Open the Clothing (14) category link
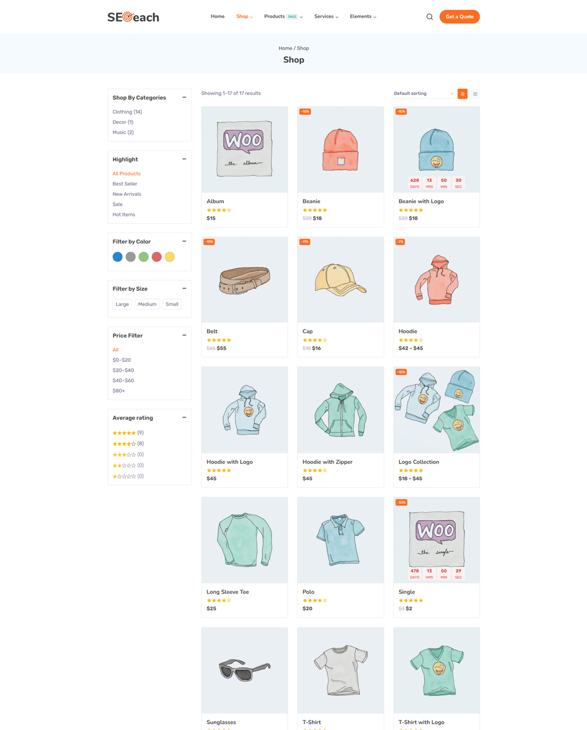The image size is (587, 730). tap(127, 112)
